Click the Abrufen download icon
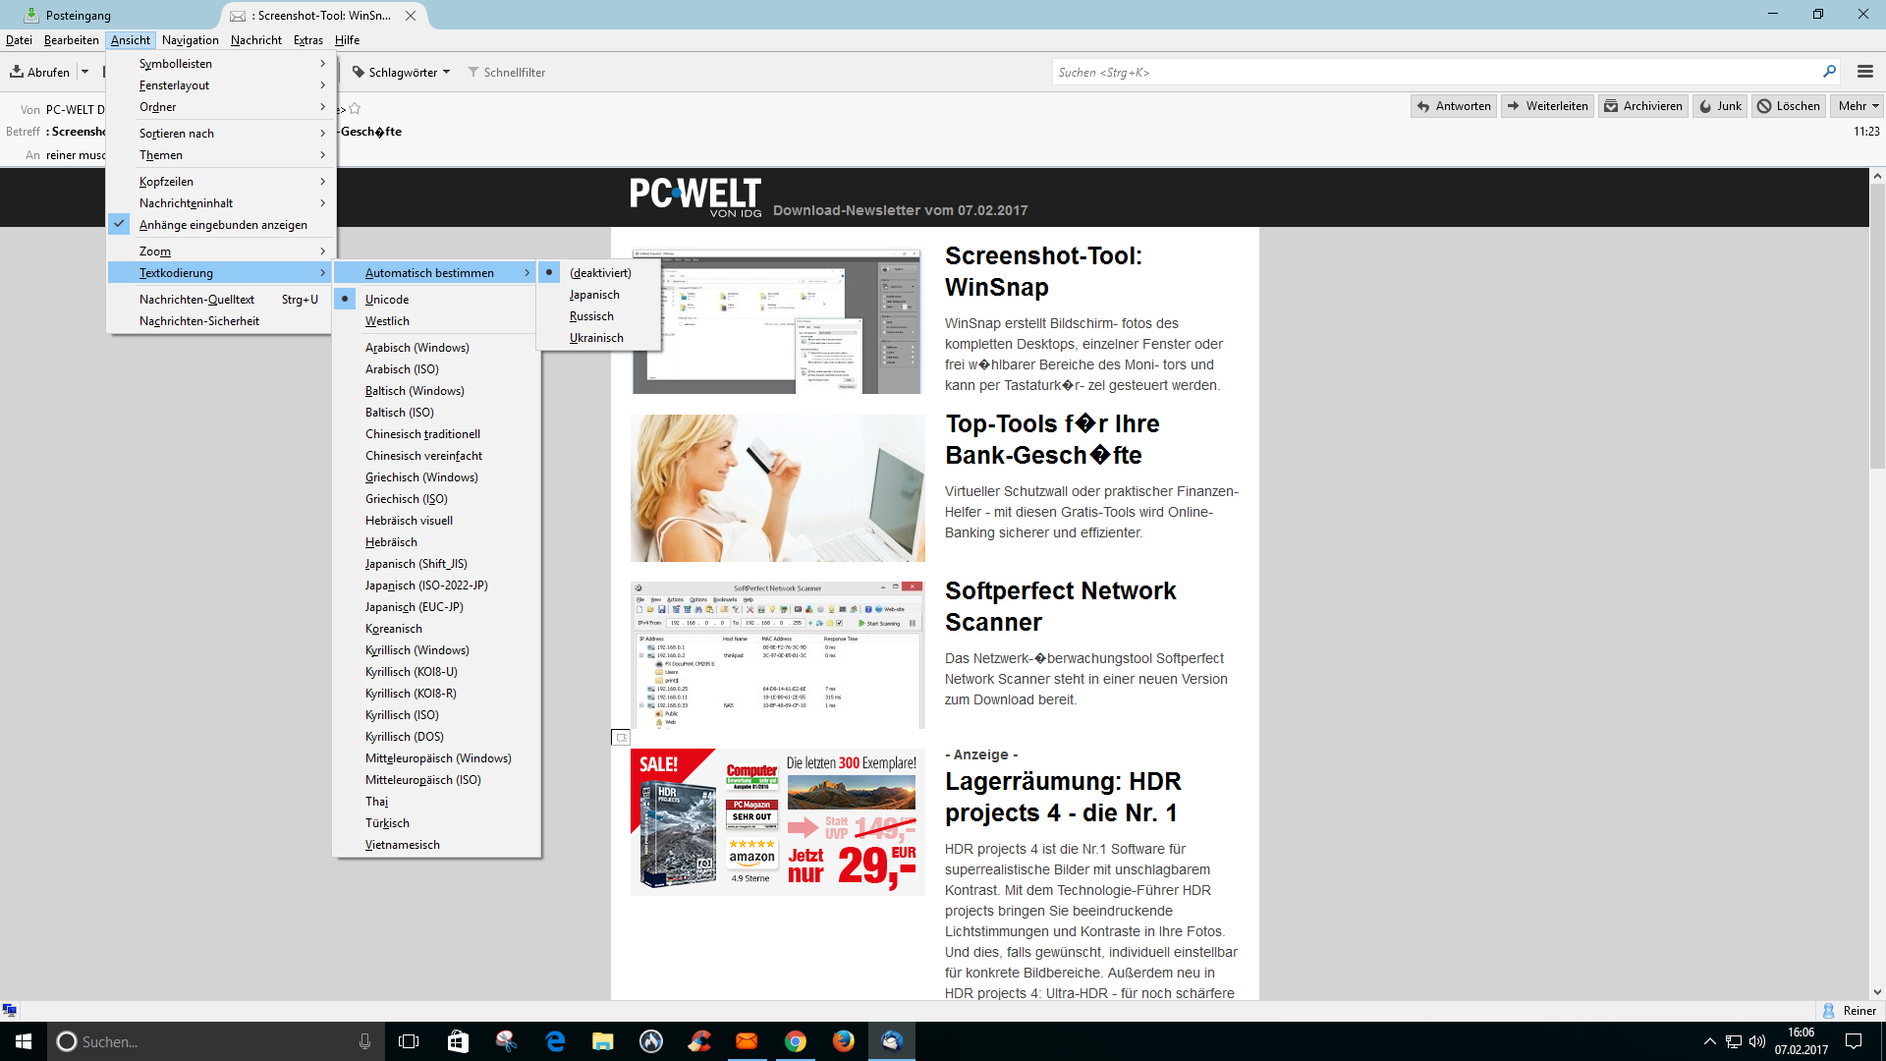The image size is (1886, 1061). (x=17, y=72)
